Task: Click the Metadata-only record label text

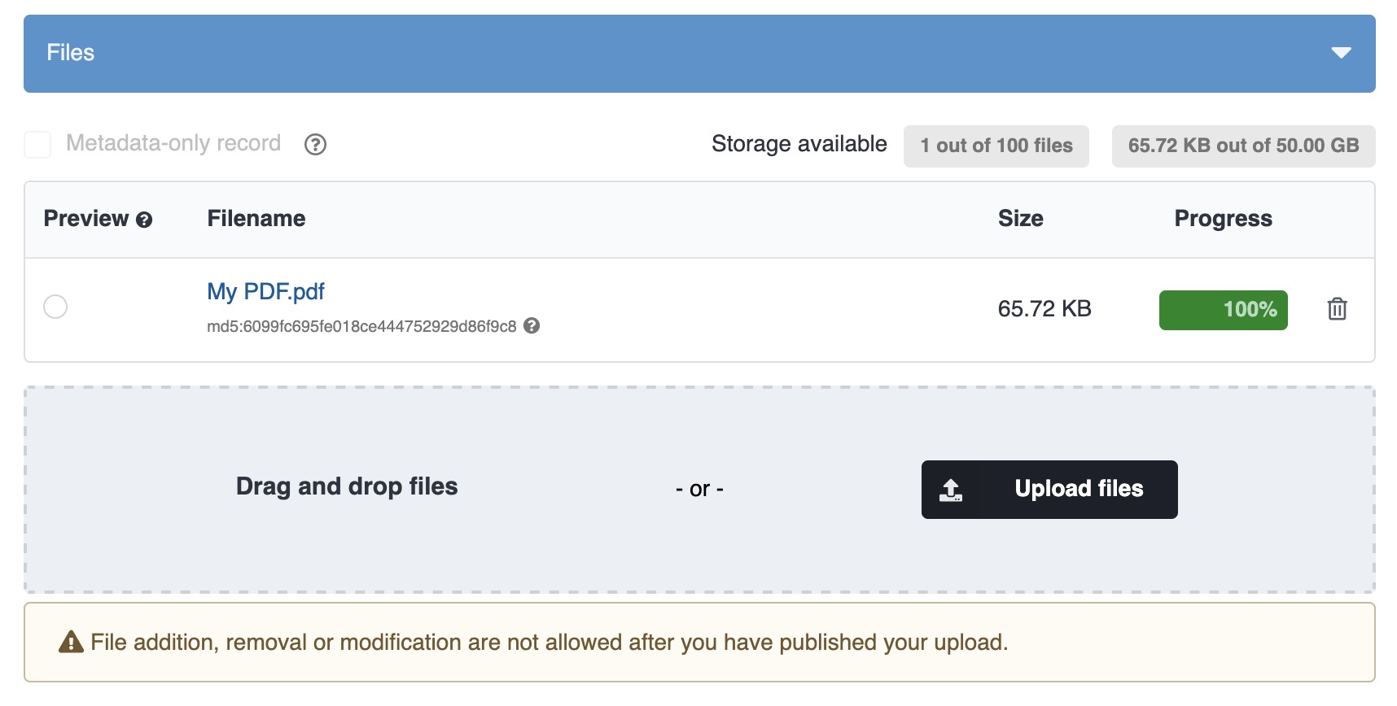Action: pyautogui.click(x=173, y=144)
